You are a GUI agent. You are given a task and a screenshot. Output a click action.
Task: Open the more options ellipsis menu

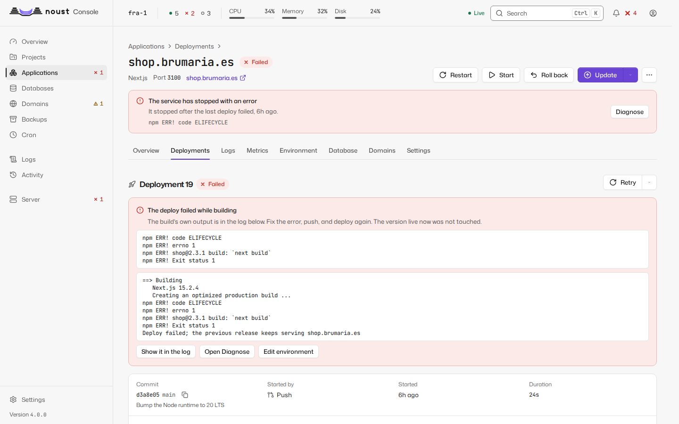coord(649,75)
